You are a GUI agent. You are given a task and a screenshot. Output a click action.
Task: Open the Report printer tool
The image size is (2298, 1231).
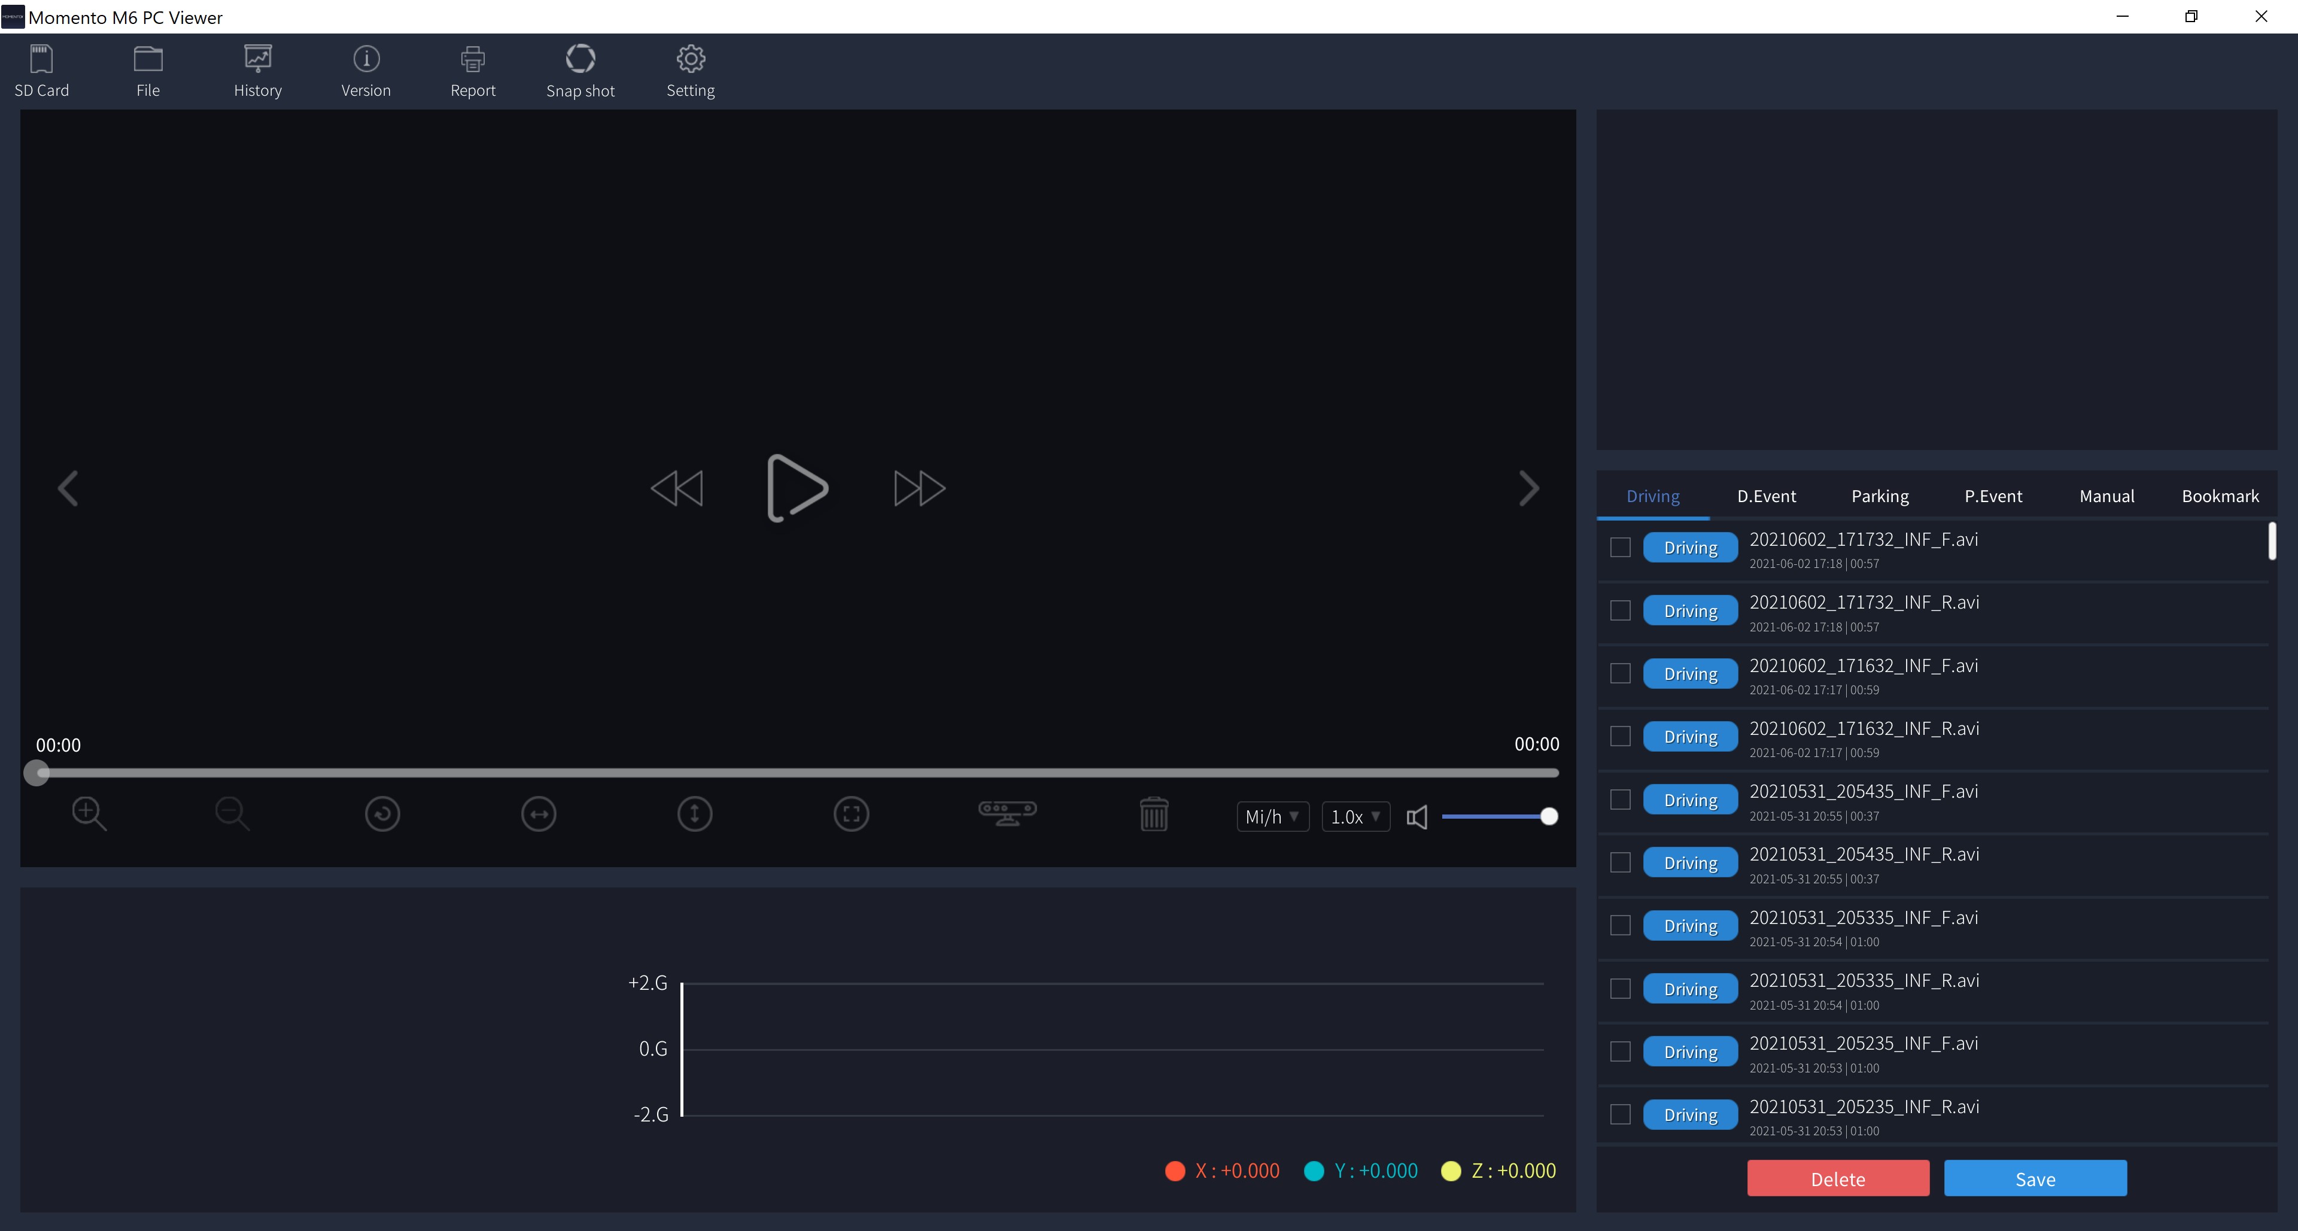[x=473, y=71]
